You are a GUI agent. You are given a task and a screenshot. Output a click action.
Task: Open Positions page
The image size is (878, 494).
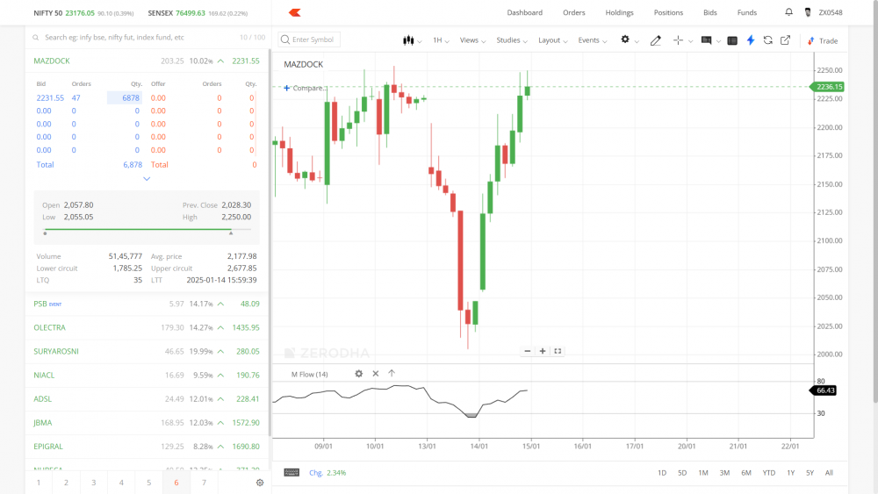point(668,12)
